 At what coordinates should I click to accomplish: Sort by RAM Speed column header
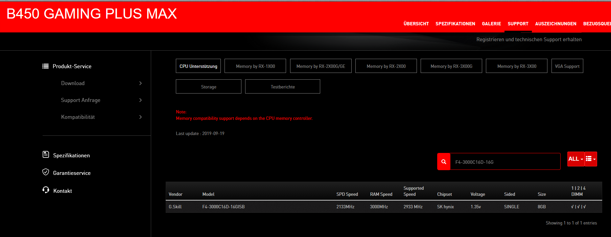tap(381, 194)
